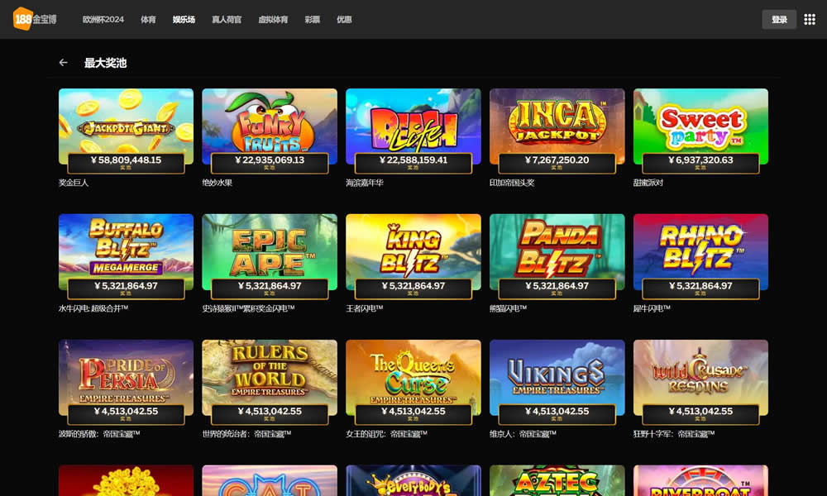This screenshot has height=496, width=827.
Task: Open the 虚拟体育 virtual sports menu
Action: click(273, 20)
